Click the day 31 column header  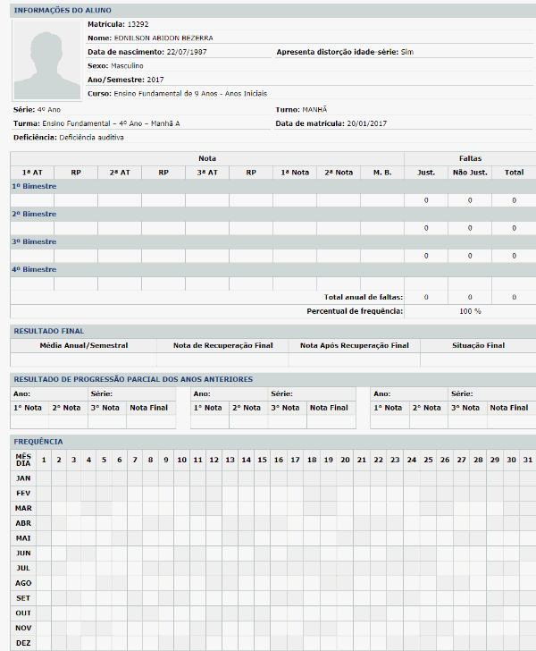click(x=527, y=460)
